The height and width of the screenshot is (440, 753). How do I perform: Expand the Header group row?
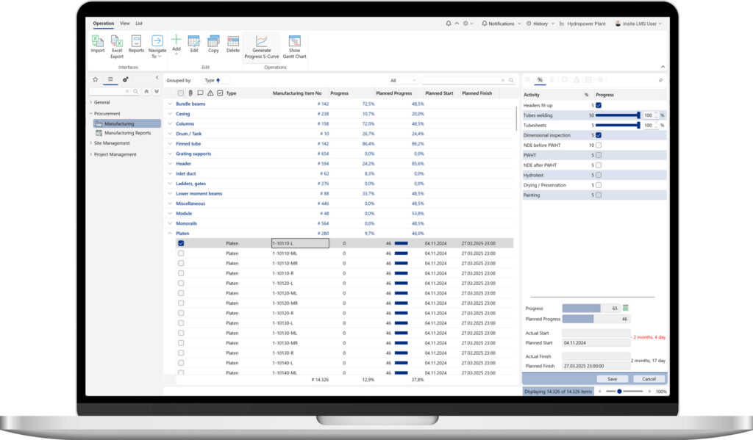[170, 164]
